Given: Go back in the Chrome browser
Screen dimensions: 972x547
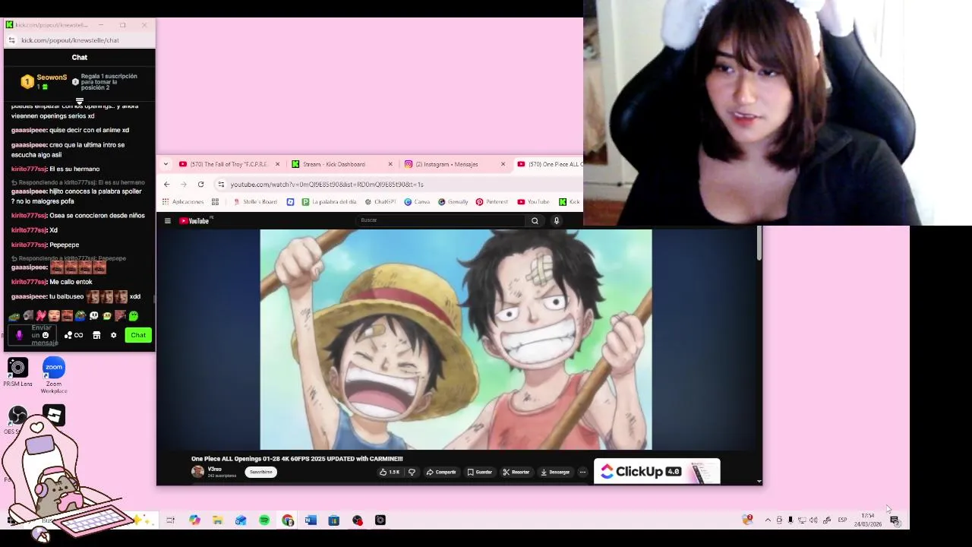Looking at the screenshot, I should point(166,185).
